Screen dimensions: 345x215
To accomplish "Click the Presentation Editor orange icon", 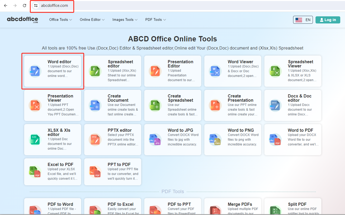I will 155,71.
